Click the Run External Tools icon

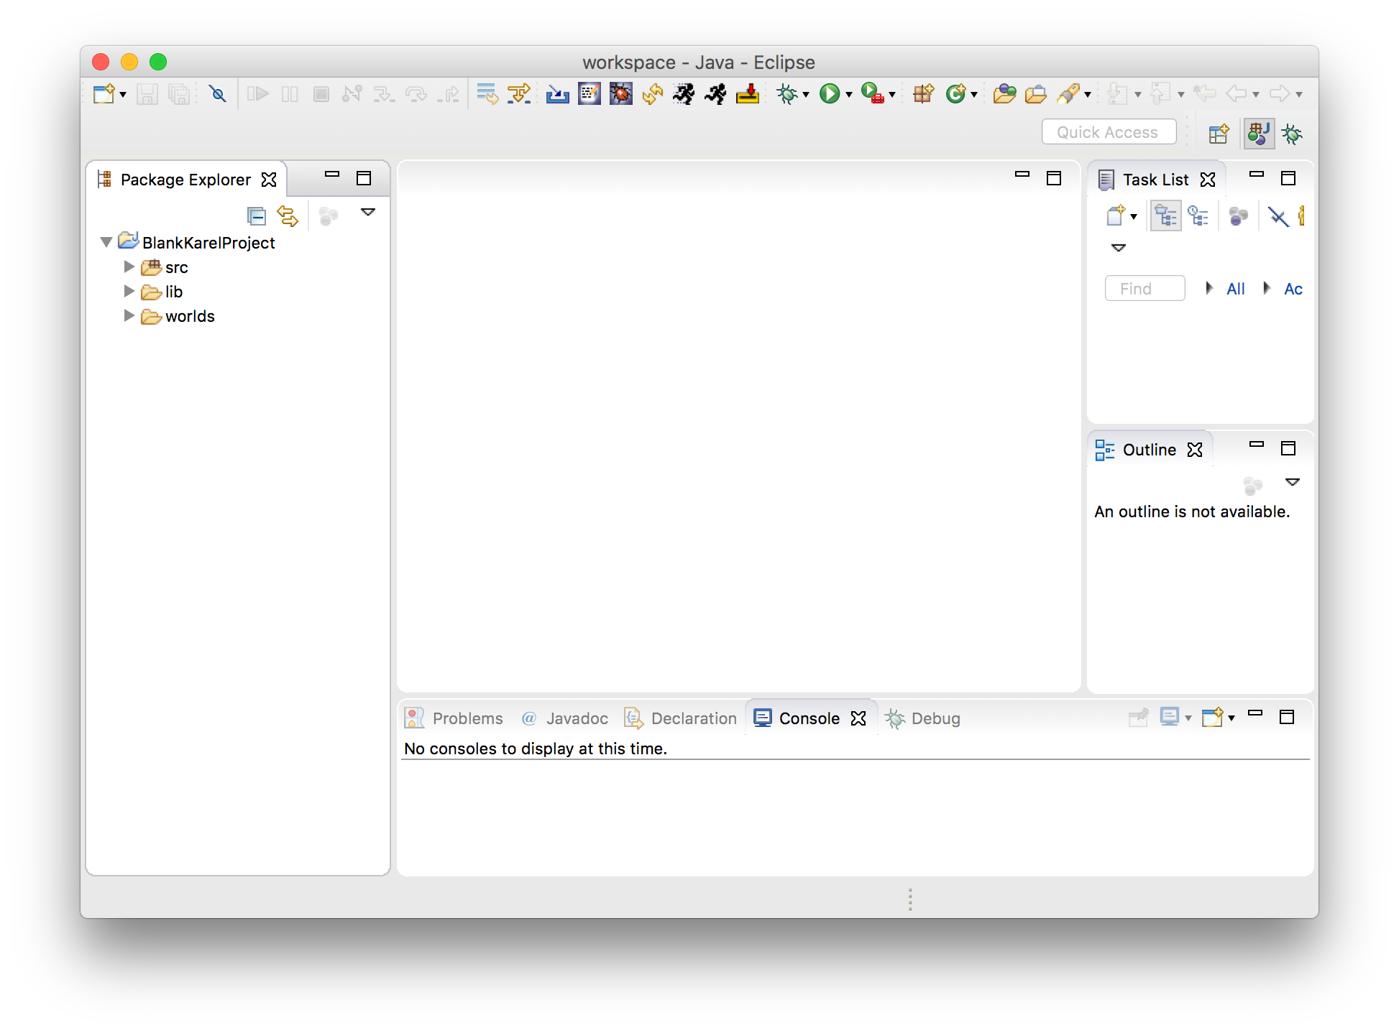[872, 94]
